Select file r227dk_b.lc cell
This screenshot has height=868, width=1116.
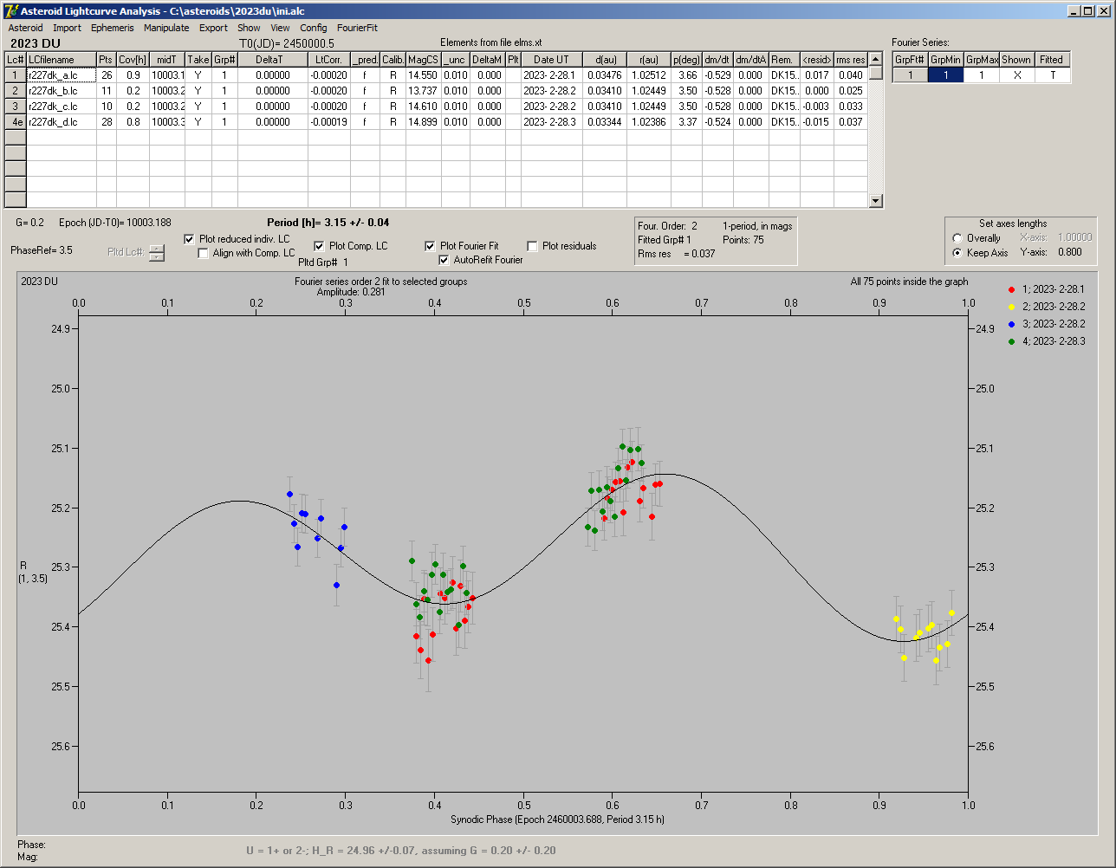[x=61, y=91]
